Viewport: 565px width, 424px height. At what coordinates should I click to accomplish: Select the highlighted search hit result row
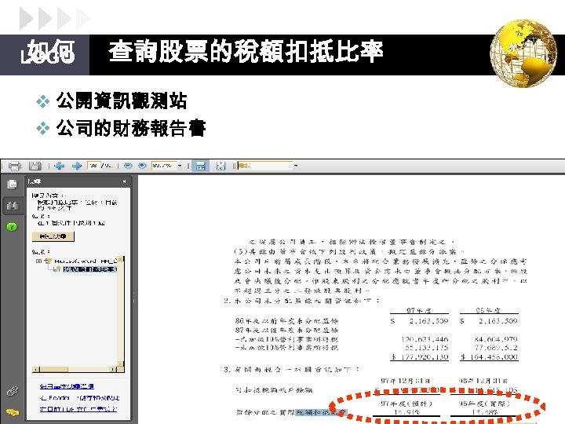point(89,269)
